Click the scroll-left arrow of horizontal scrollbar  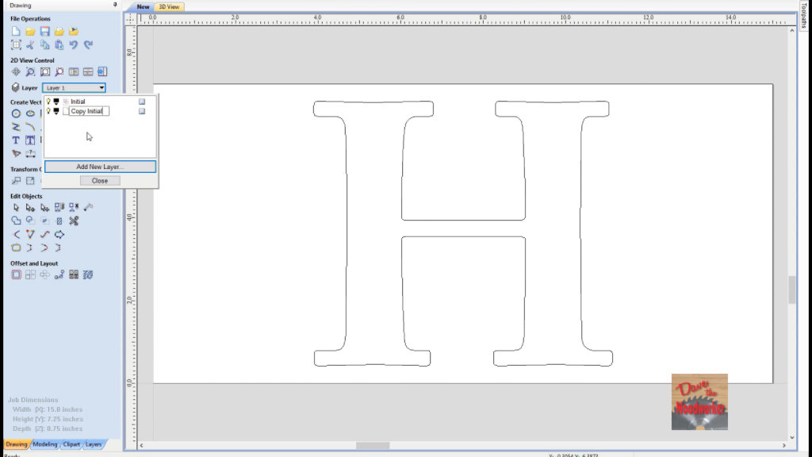141,446
